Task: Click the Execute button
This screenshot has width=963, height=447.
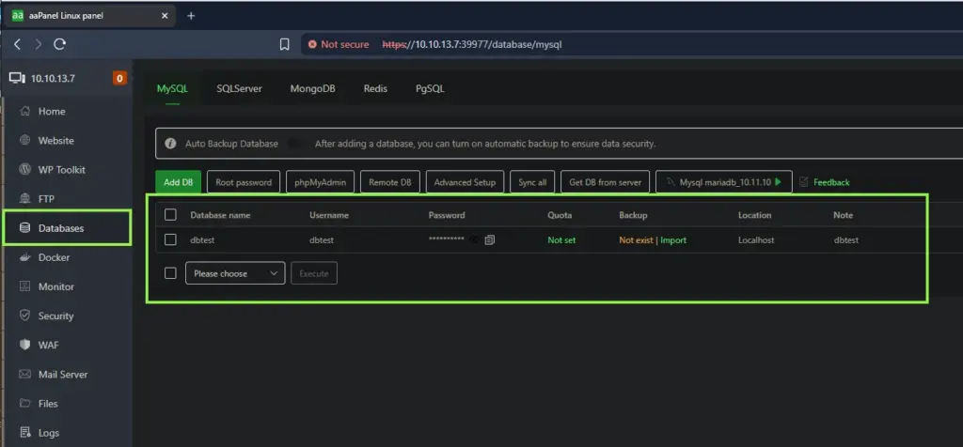Action: coord(314,273)
